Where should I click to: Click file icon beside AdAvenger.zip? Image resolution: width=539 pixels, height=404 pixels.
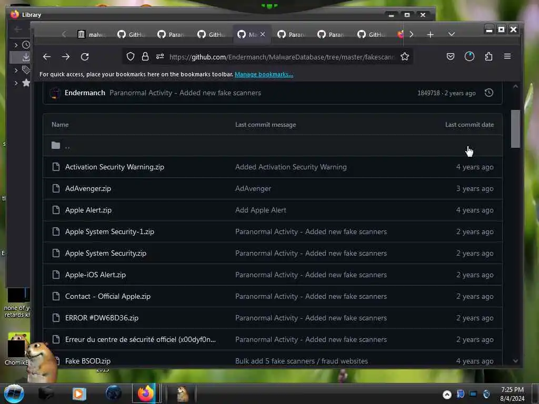point(56,188)
